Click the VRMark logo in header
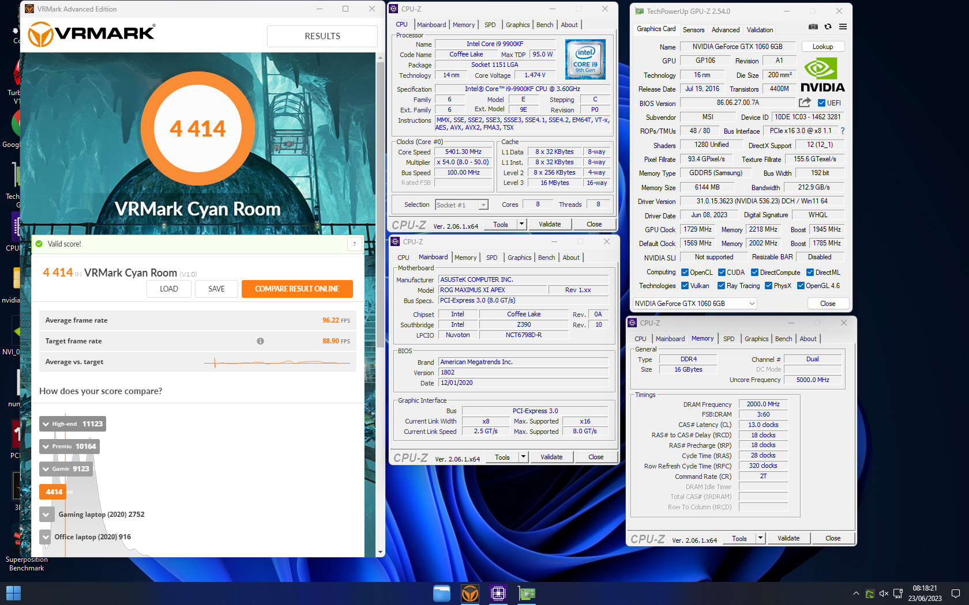This screenshot has width=969, height=605. pyautogui.click(x=92, y=35)
